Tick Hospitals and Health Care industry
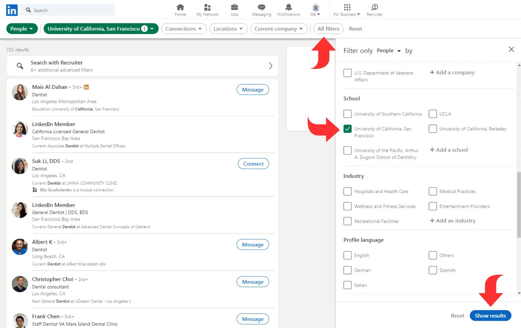This screenshot has width=521, height=328. 347,191
